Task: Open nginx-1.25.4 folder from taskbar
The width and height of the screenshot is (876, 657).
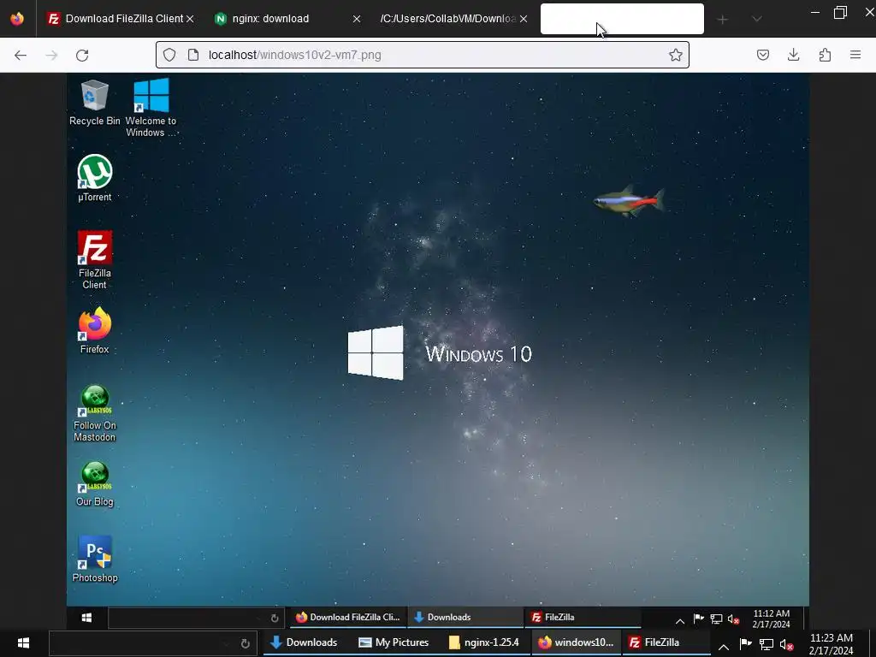Action: point(484,642)
